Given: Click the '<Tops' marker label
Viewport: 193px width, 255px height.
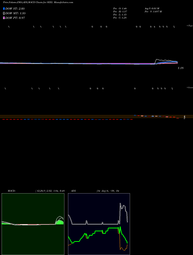Looking at the screenshot, I should 190,26.
